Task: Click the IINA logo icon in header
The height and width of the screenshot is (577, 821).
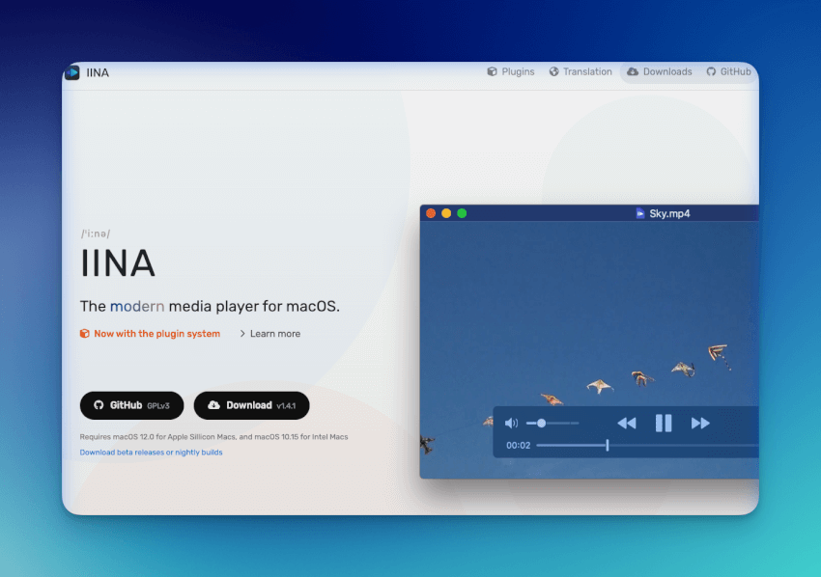Action: click(72, 72)
